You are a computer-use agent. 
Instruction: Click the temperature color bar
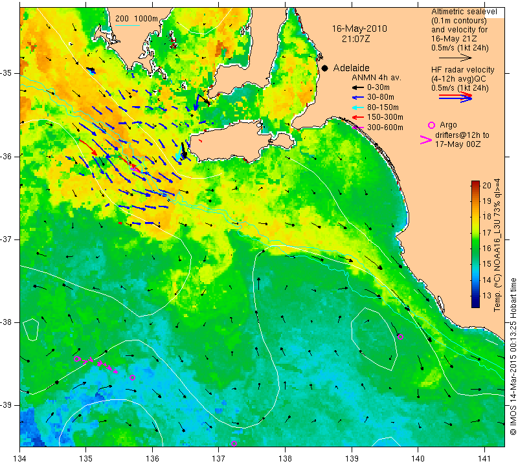point(475,244)
